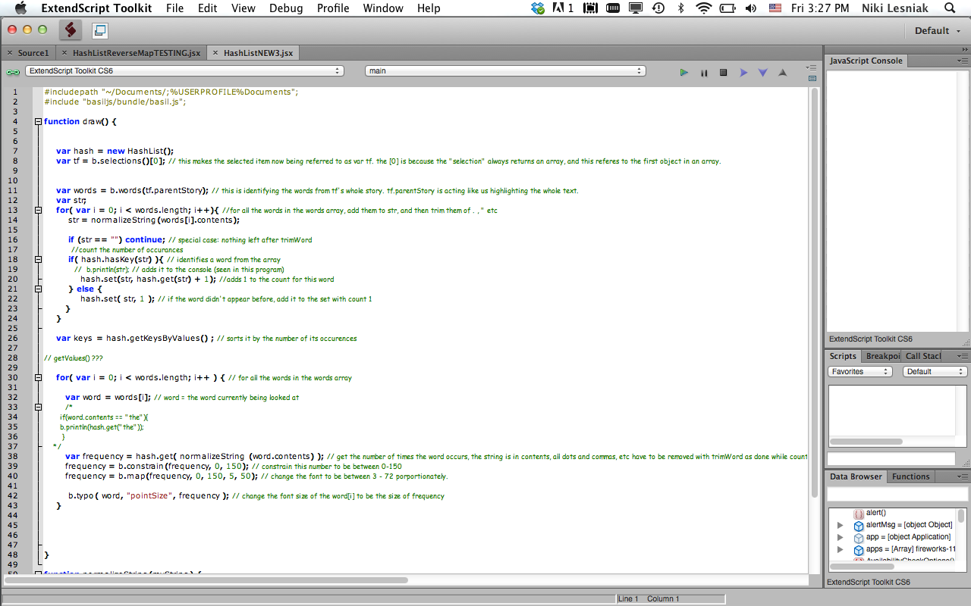Collapse the else block fold on line 21
The image size is (971, 606).
(x=38, y=289)
